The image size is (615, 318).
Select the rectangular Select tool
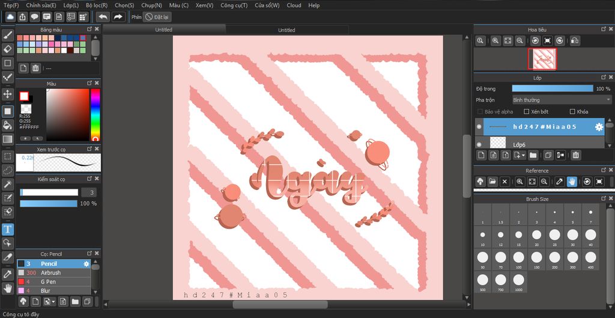click(7, 156)
